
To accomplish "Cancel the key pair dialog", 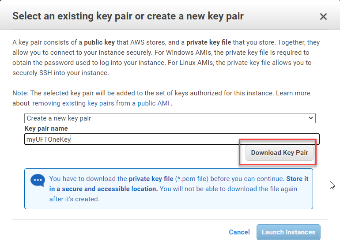I will pos(239,232).
